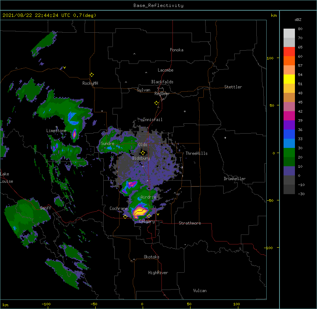Screen dimensions: 317x309
Task: Click the Sylvan label on map
Action: tap(143, 90)
